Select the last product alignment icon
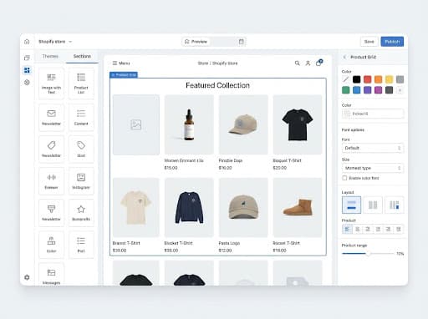Image resolution: width=428 pixels, height=319 pixels. [399, 229]
